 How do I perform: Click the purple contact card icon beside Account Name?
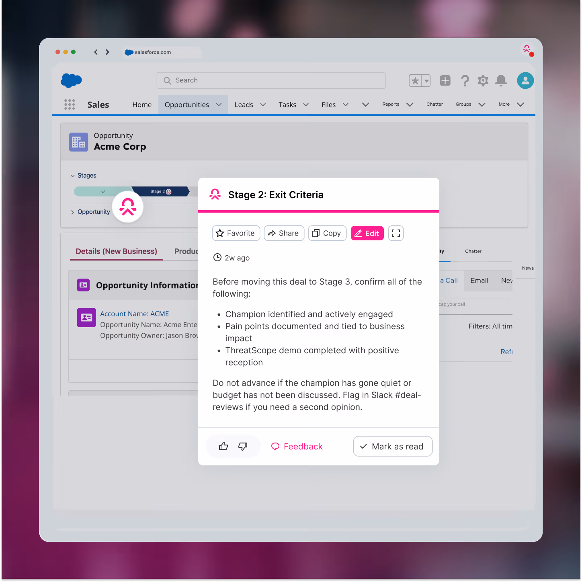[86, 318]
